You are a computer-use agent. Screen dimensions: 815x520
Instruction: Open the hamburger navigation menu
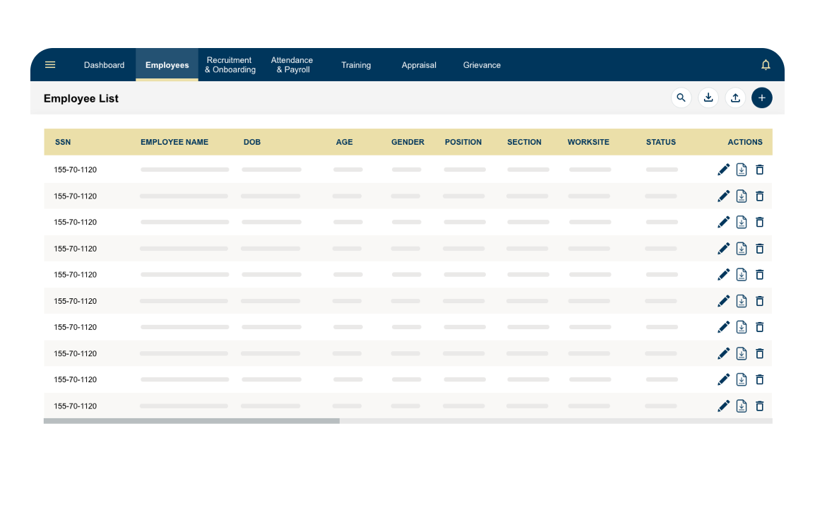[50, 65]
